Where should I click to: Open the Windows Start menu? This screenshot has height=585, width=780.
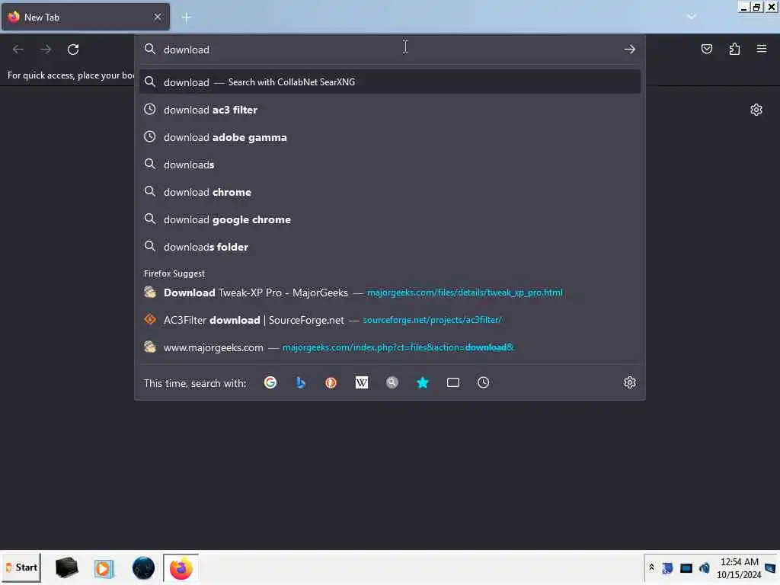(21, 567)
